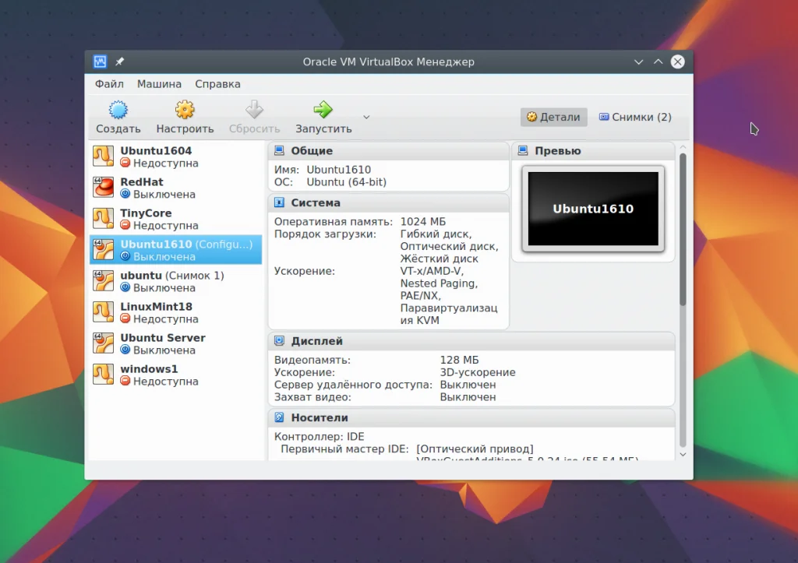Open the Справка menu
798x563 pixels.
[x=217, y=84]
